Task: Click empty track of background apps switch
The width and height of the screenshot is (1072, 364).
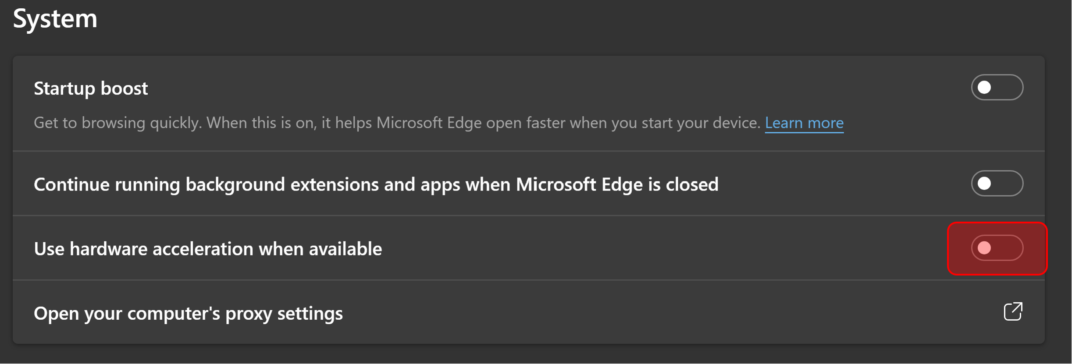Action: [x=1008, y=184]
